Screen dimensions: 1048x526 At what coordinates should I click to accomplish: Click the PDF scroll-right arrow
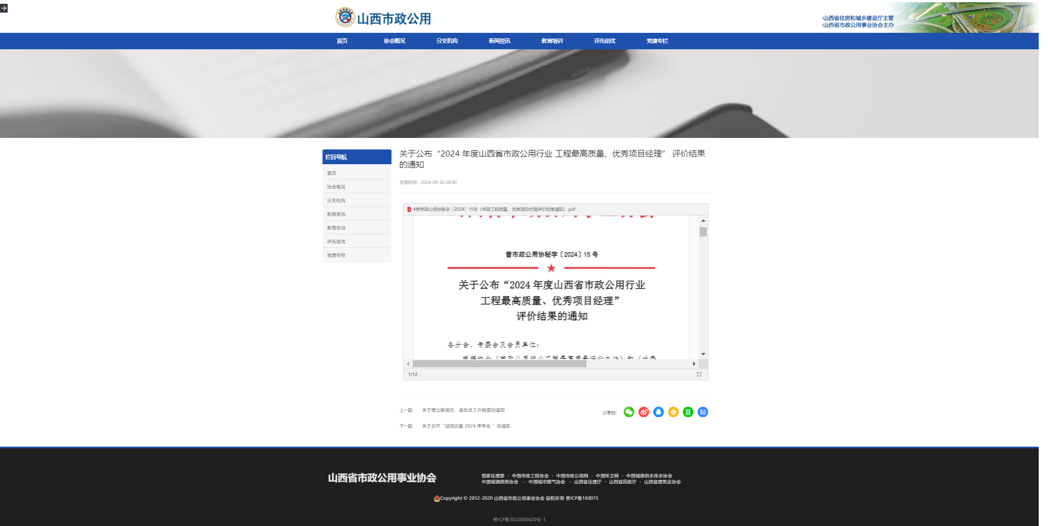pos(694,363)
